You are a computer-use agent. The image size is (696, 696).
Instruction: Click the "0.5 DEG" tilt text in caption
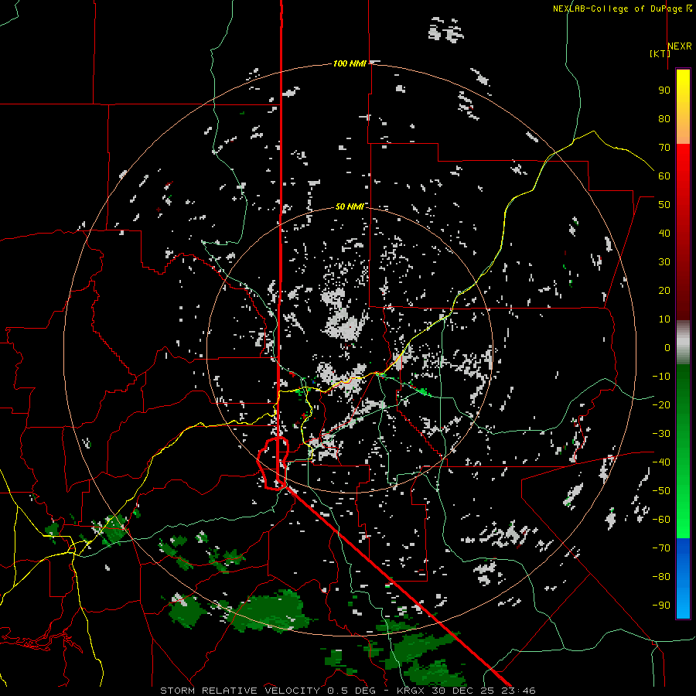pos(352,691)
